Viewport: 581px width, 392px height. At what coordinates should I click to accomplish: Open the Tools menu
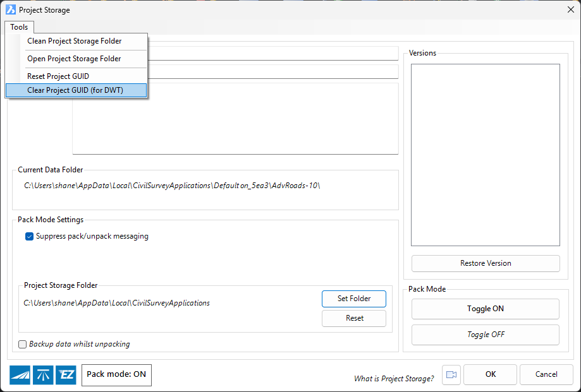[19, 27]
